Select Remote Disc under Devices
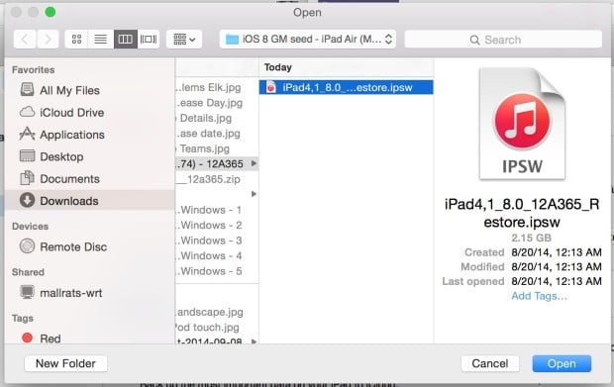Viewport: 614px width, 387px height. pyautogui.click(x=90, y=246)
